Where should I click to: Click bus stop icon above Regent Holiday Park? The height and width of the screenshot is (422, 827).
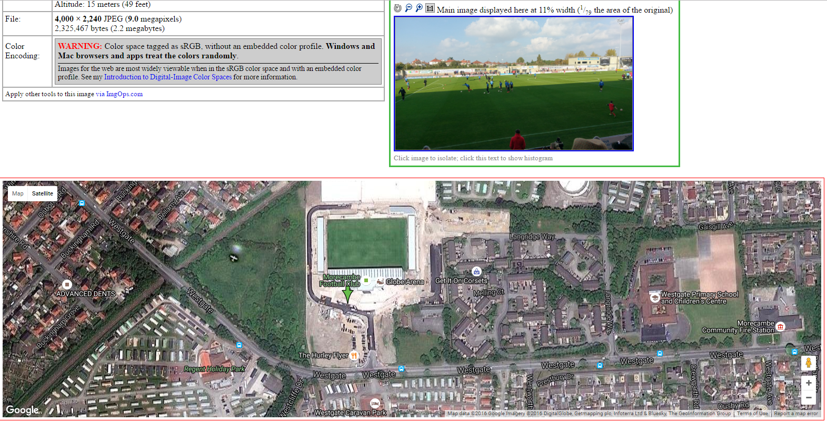point(239,345)
